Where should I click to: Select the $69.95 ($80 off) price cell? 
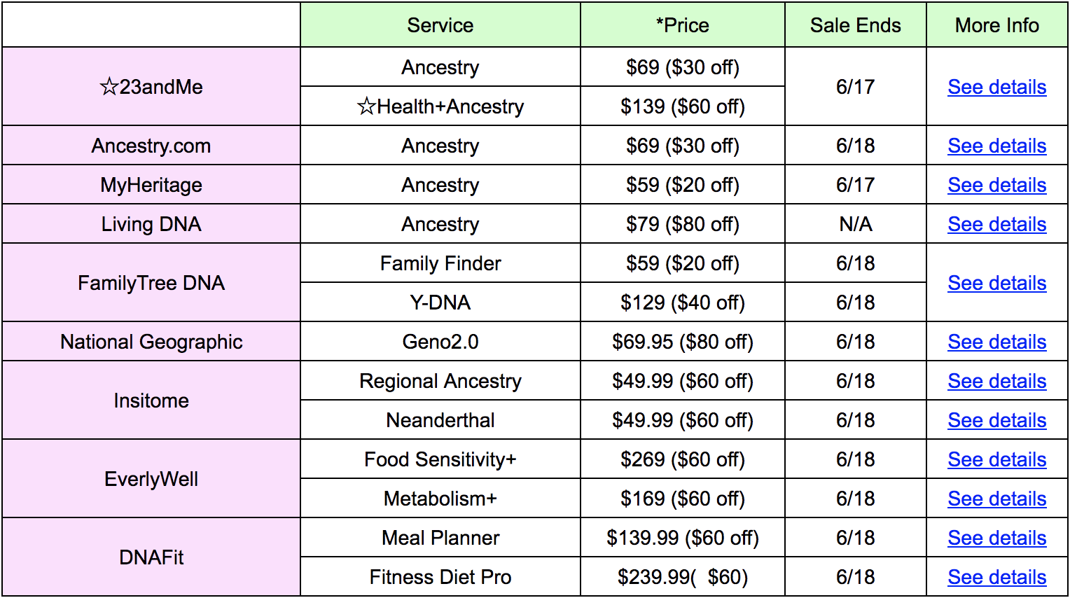683,342
